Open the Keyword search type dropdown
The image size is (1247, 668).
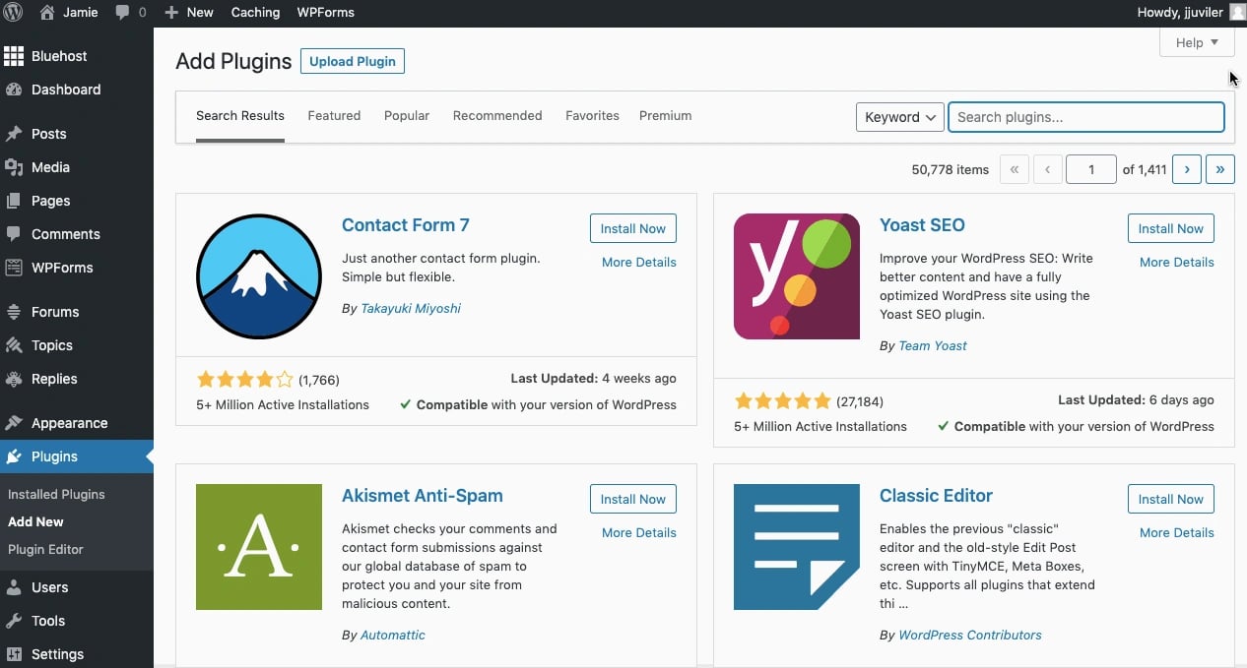(x=899, y=117)
